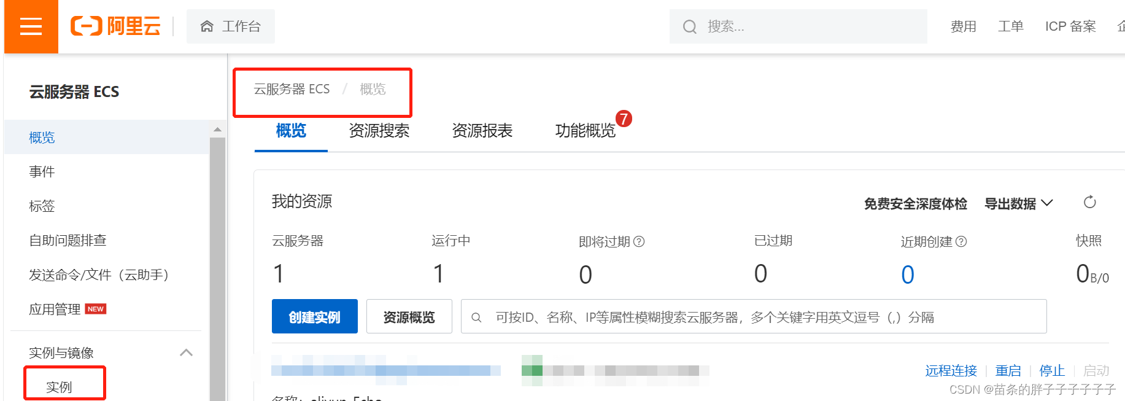This screenshot has height=401, width=1125.
Task: Click the NEW badge beside 应用管理
Action: [x=96, y=309]
